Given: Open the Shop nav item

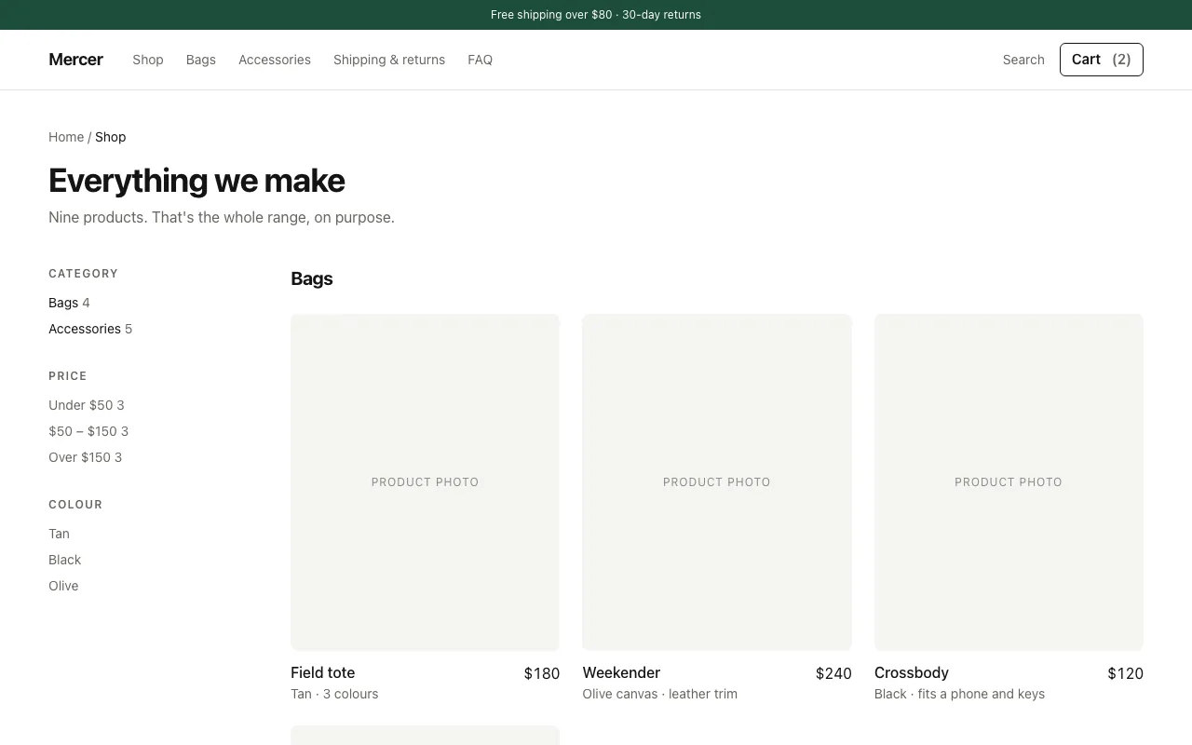Looking at the screenshot, I should tap(148, 60).
